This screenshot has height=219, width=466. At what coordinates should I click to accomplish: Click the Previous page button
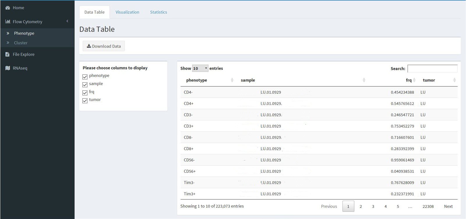click(329, 206)
